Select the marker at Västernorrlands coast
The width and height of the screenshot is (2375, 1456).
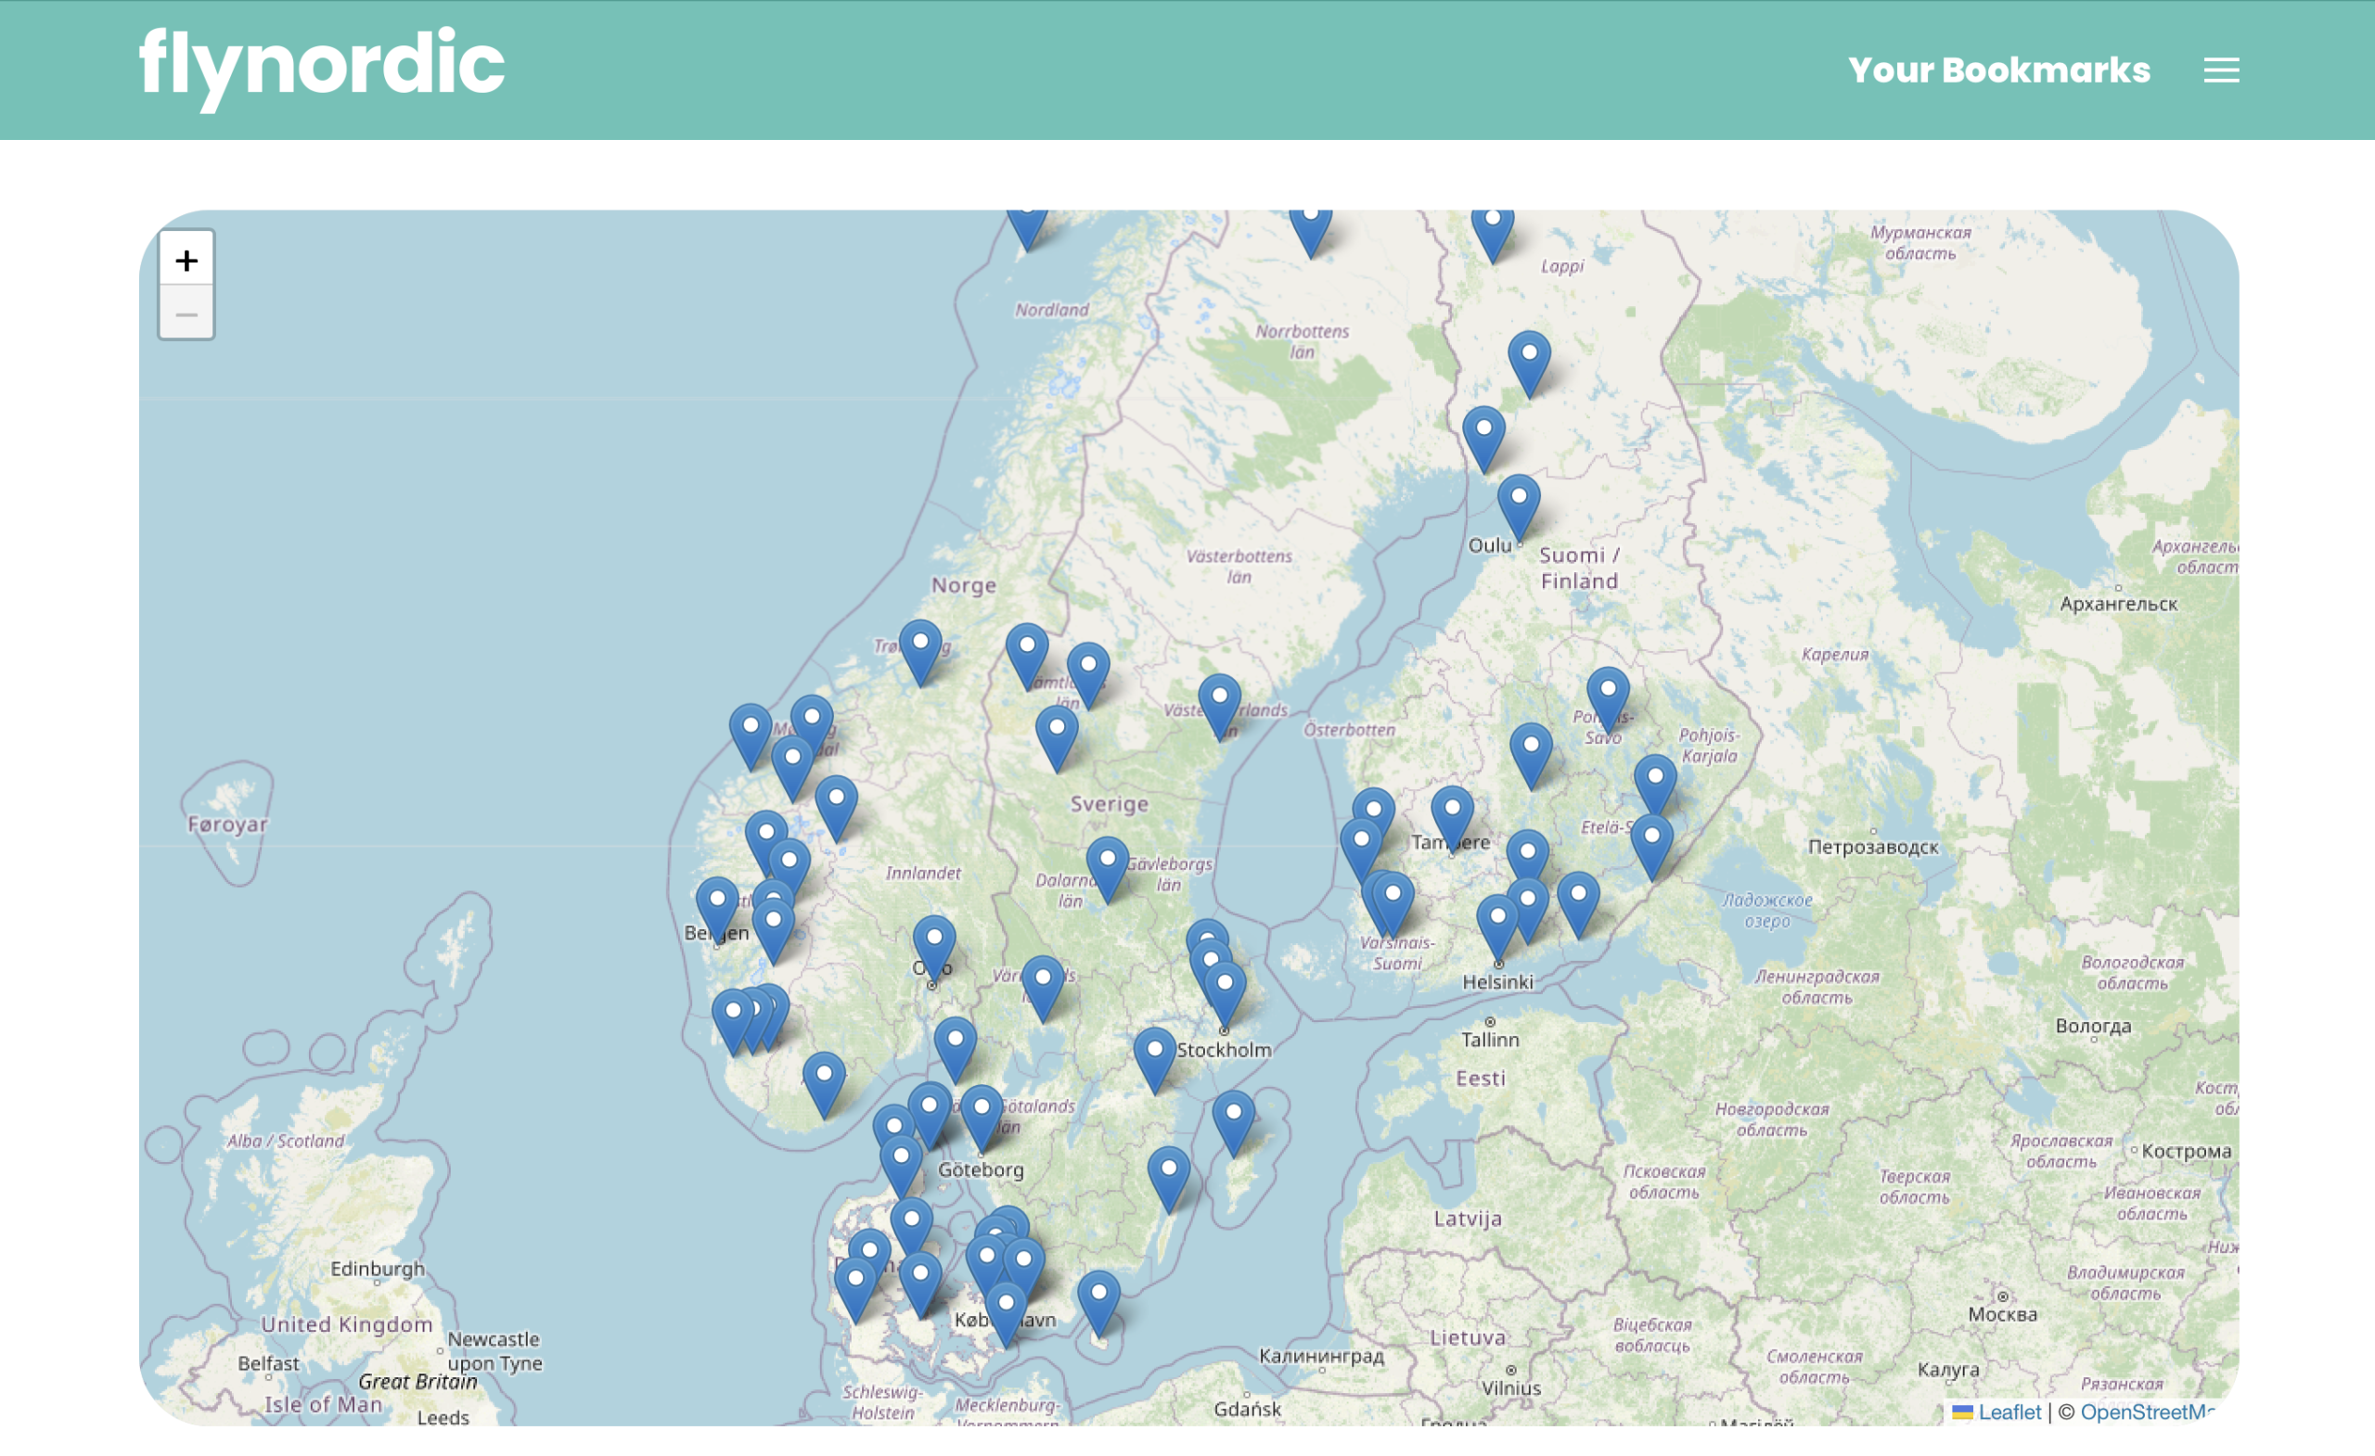tap(1219, 702)
